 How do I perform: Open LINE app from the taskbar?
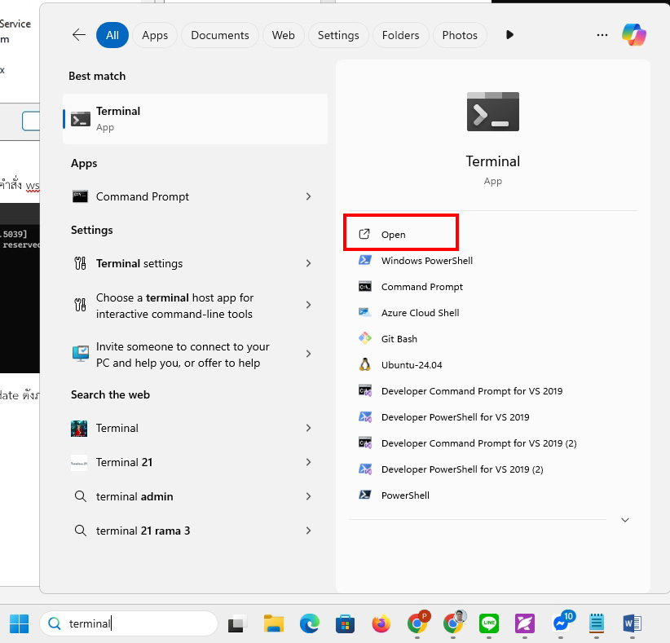coord(489,623)
